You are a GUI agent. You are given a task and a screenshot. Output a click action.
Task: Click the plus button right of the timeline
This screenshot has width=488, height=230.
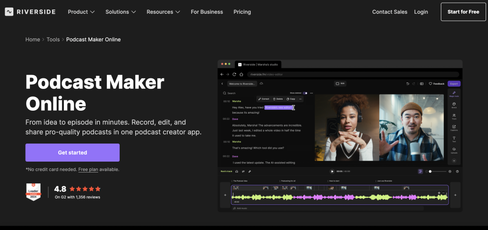tap(455, 195)
